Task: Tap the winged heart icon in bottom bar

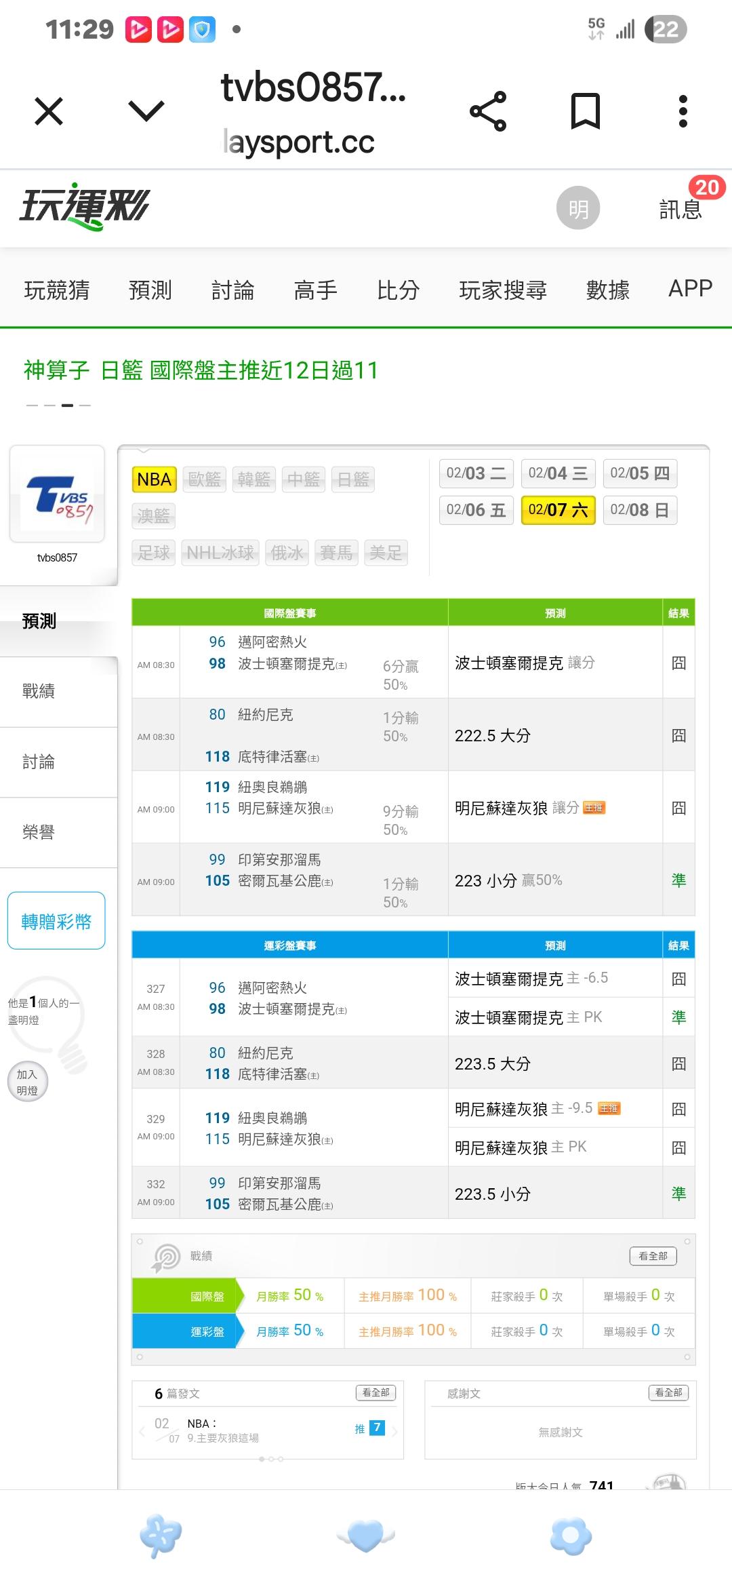Action: (x=366, y=1536)
